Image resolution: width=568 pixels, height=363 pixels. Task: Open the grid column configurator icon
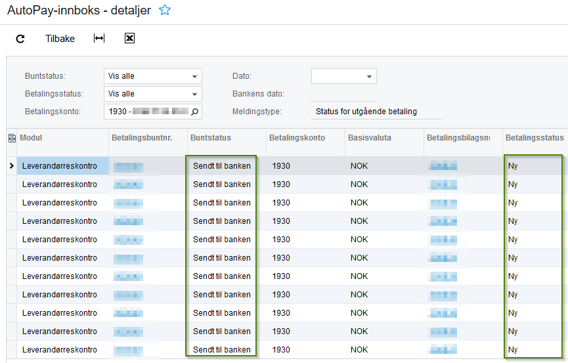point(12,138)
